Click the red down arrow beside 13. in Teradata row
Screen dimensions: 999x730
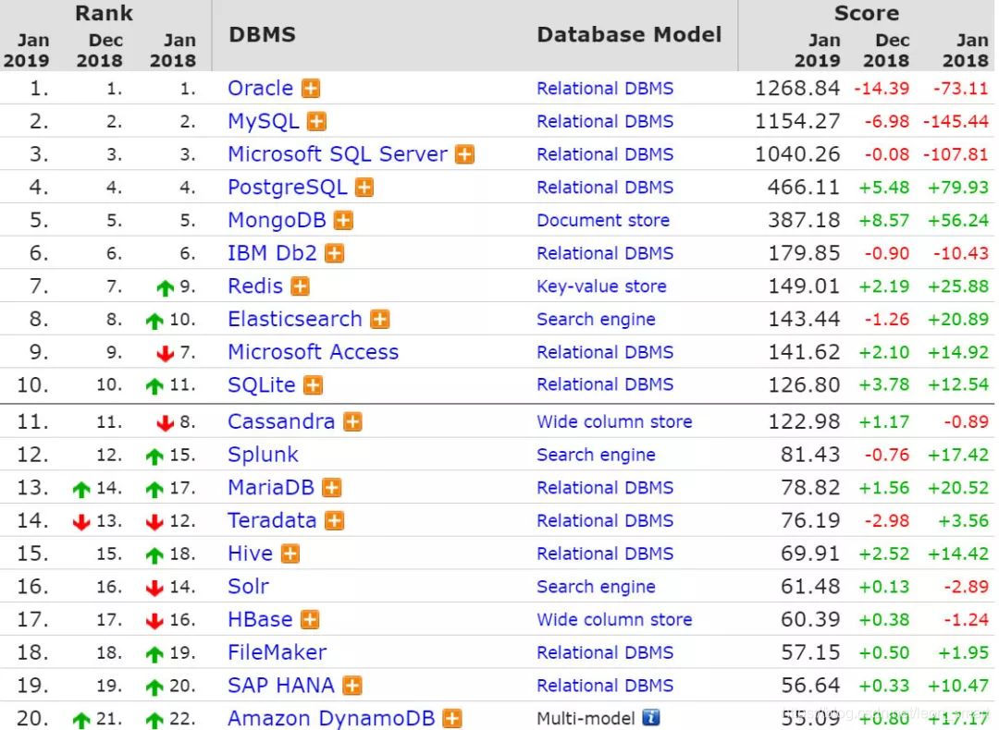coord(81,522)
